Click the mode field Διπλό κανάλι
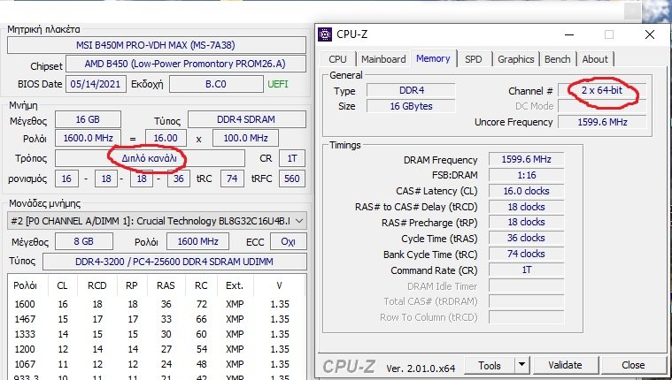672x380 pixels. coord(150,158)
